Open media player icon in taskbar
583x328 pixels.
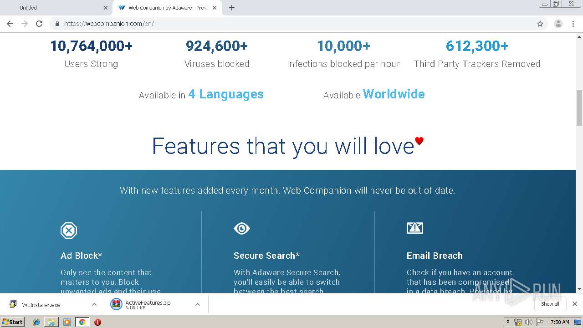point(66,322)
